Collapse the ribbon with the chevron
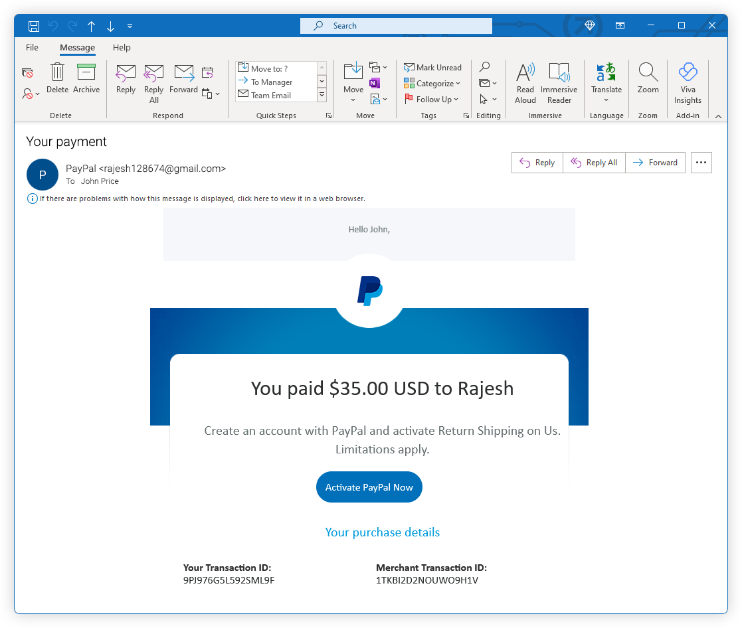This screenshot has width=742, height=628. 718,115
